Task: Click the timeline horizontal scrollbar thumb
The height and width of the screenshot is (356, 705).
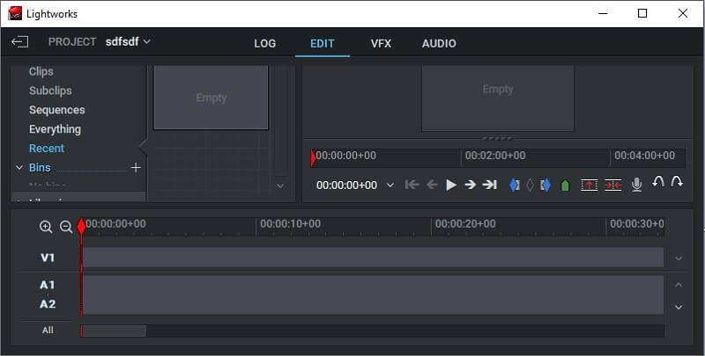Action: [114, 331]
